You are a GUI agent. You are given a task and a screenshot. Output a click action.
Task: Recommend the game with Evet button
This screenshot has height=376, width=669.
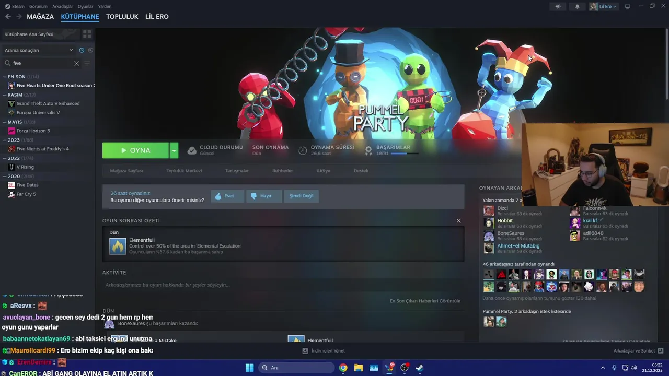click(227, 196)
